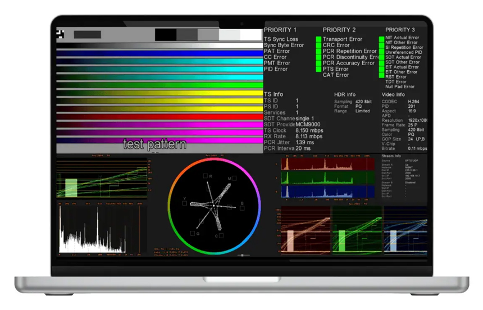Click the NIT Actual Error status indicator
The image size is (483, 310).
[382, 38]
